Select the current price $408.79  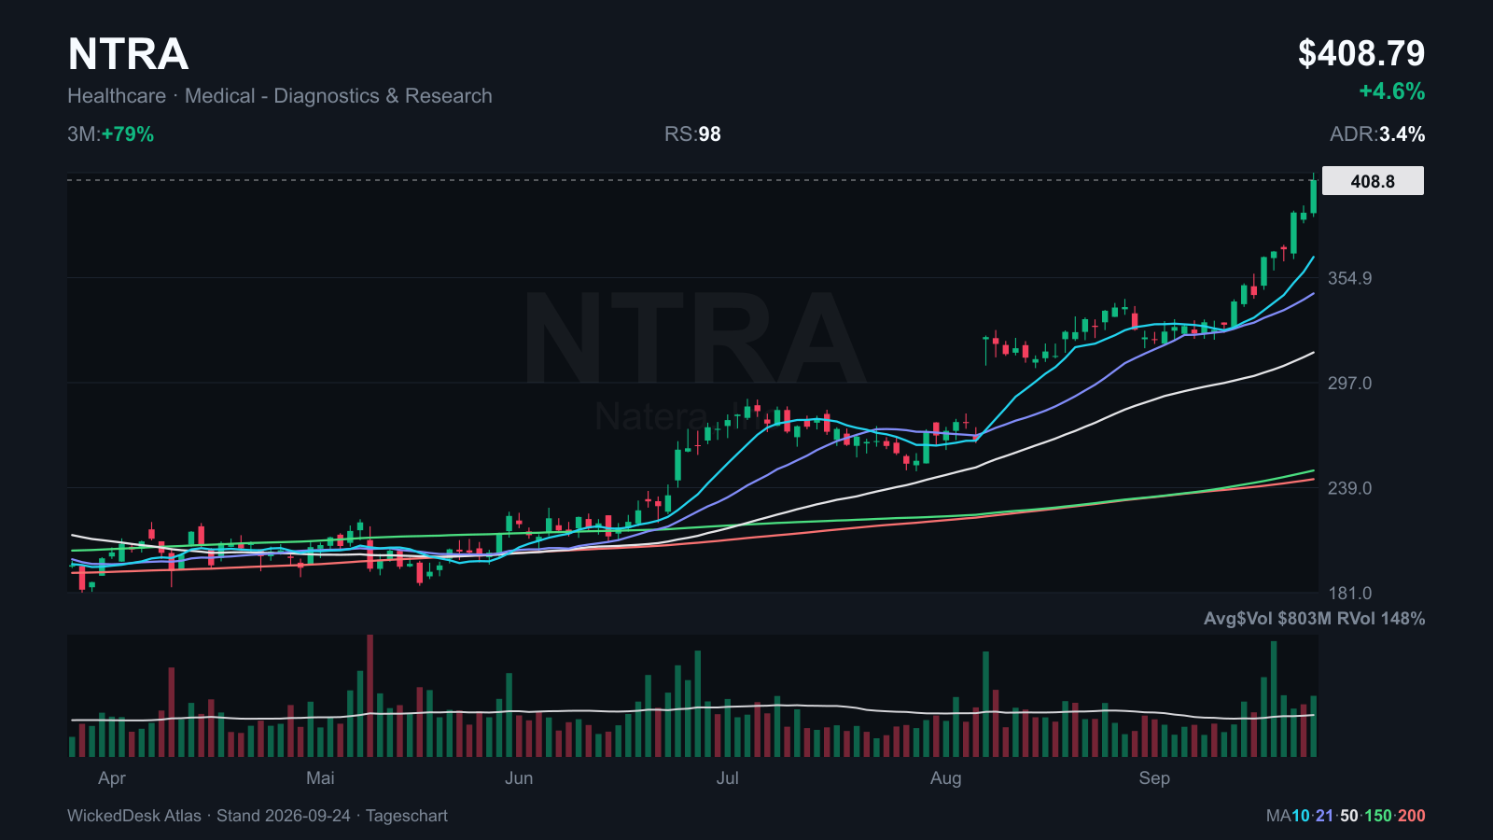click(x=1361, y=53)
